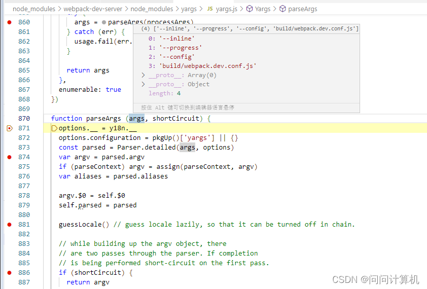427x289 pixels.
Task: Click the inline breakpoint dot before parseArgs on line 860
Action: tap(104, 22)
